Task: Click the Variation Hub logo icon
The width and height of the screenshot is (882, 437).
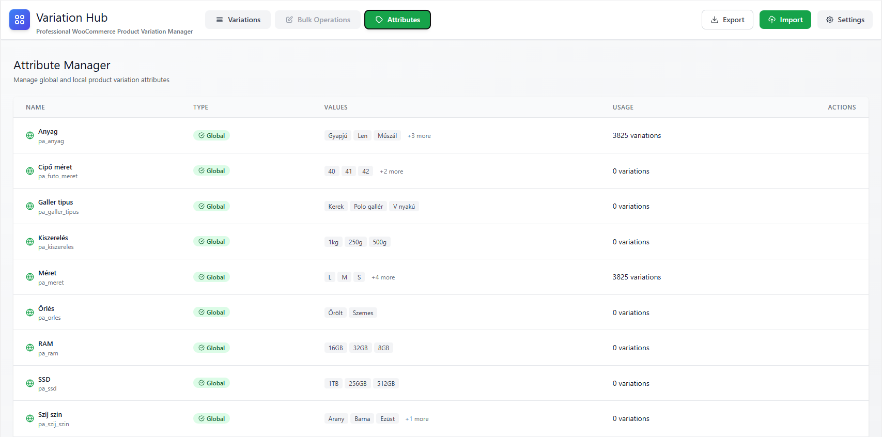Action: (20, 20)
